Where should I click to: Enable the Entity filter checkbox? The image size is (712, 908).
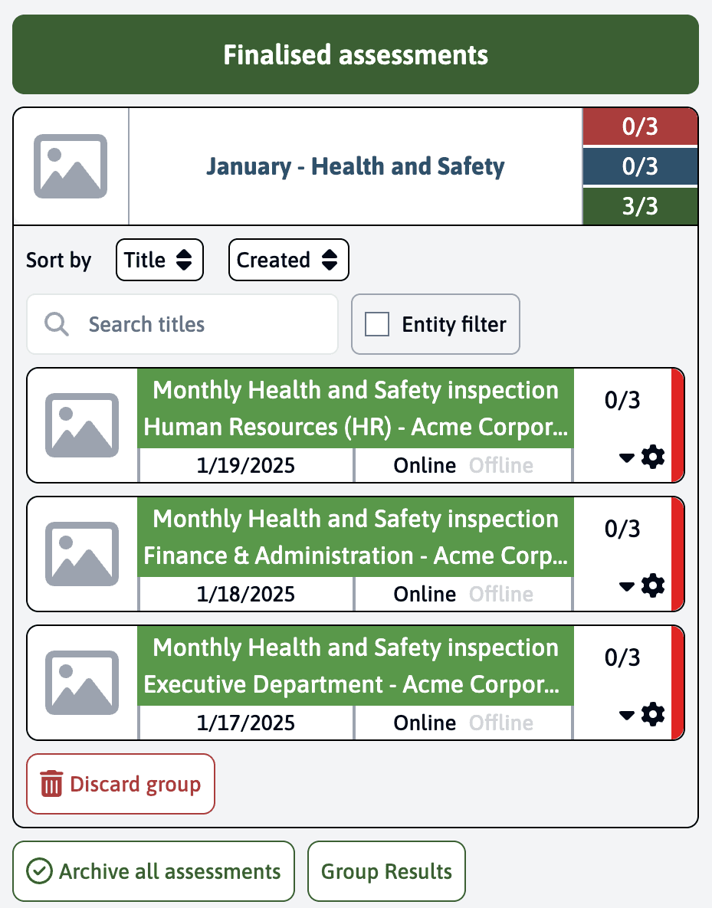(377, 324)
